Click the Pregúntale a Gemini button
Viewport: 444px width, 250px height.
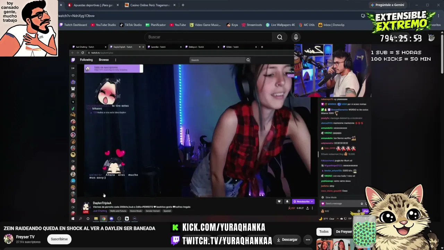pyautogui.click(x=387, y=5)
